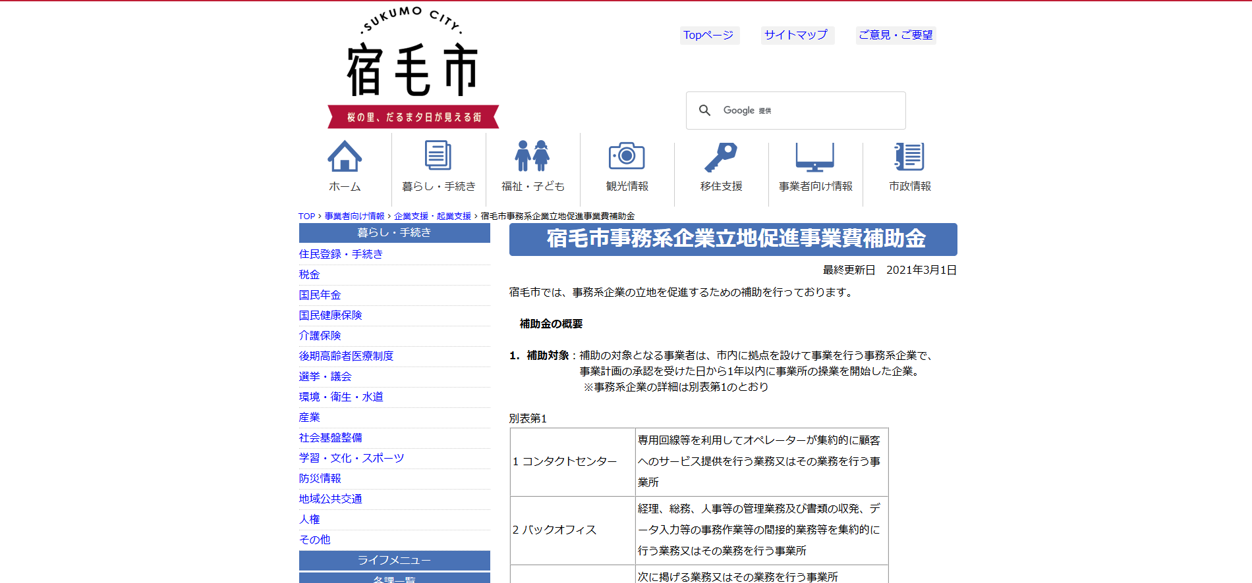The height and width of the screenshot is (583, 1252).
Task: Open sidebar 地域公共交通 link
Action: coord(330,499)
